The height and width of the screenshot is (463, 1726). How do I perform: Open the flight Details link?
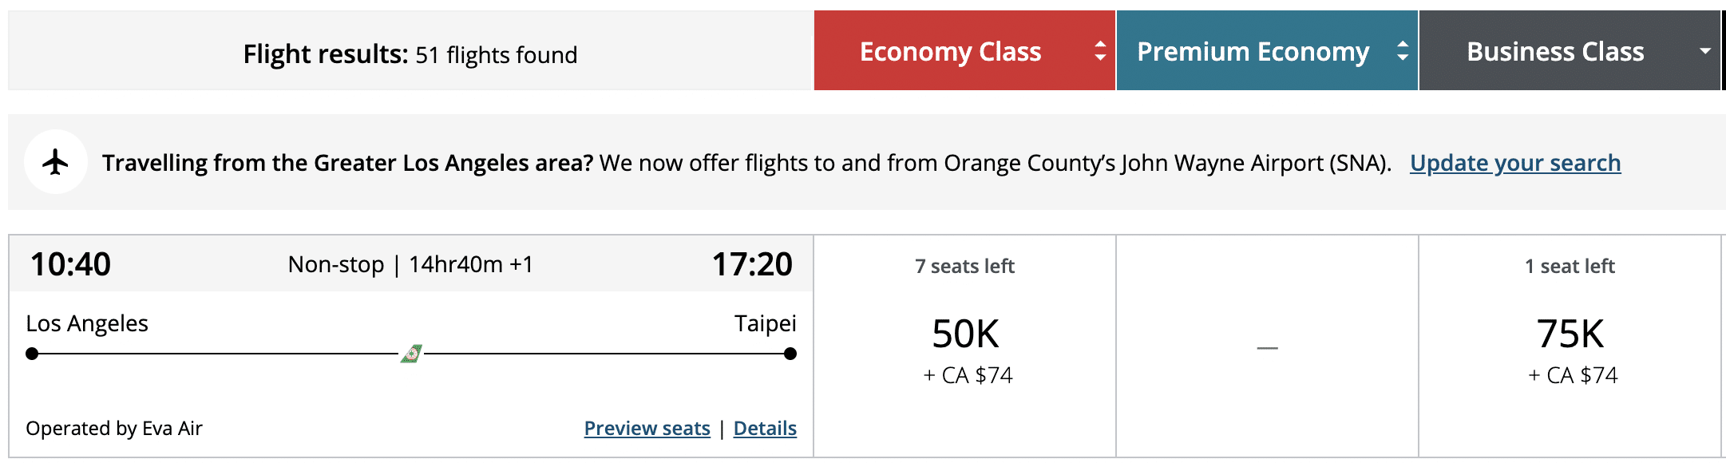pyautogui.click(x=765, y=429)
